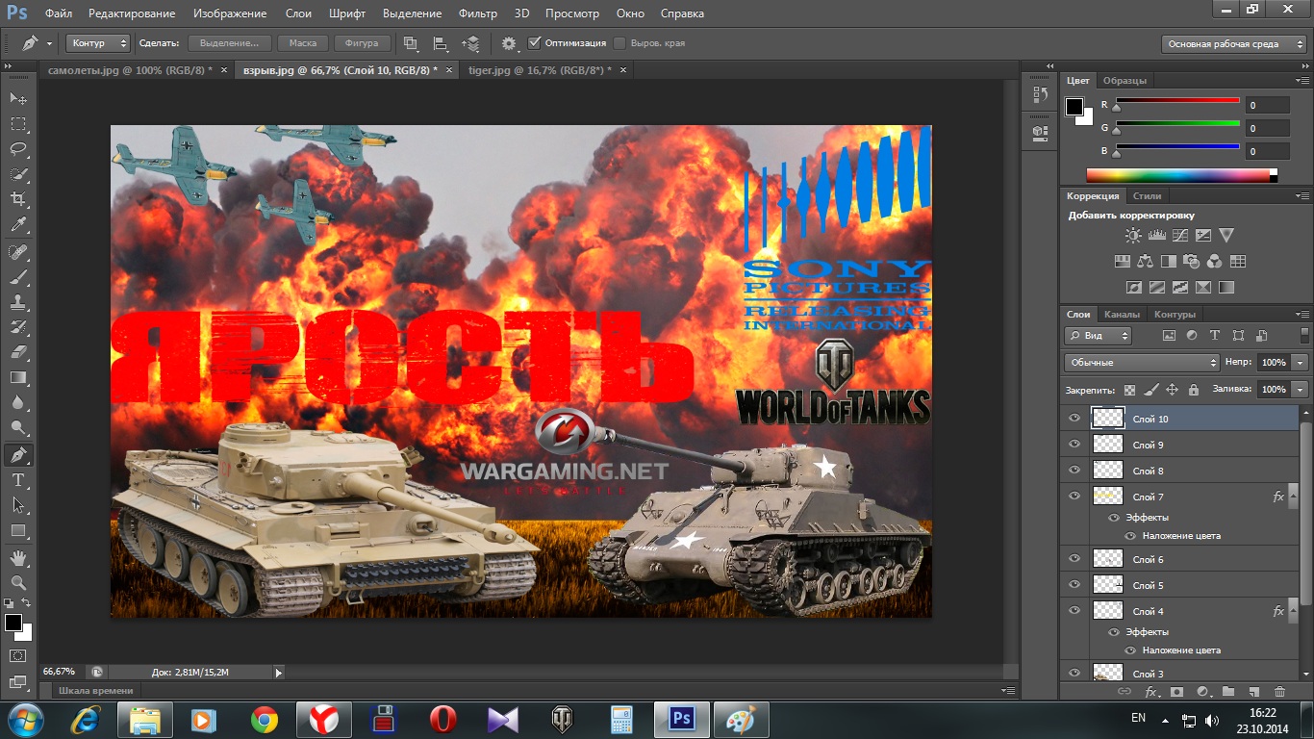1314x739 pixels.
Task: Click the Маска button
Action: [x=303, y=43]
